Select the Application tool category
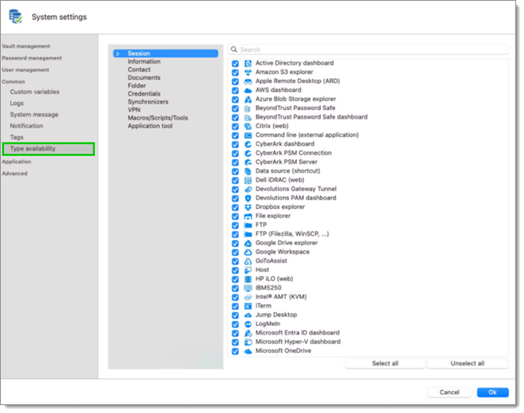The width and height of the screenshot is (524, 413). (150, 126)
